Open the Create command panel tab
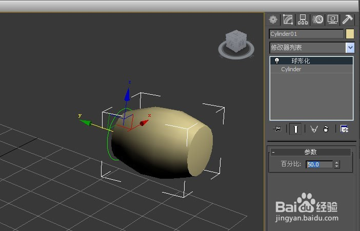 tap(273, 19)
